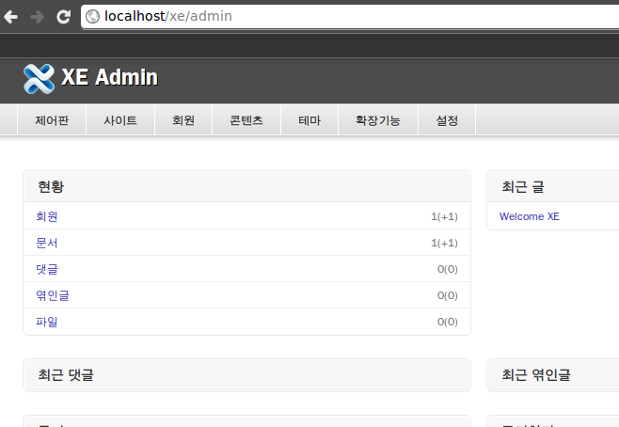
Task: Click the 0(0) count in 파일 row
Action: [447, 323]
